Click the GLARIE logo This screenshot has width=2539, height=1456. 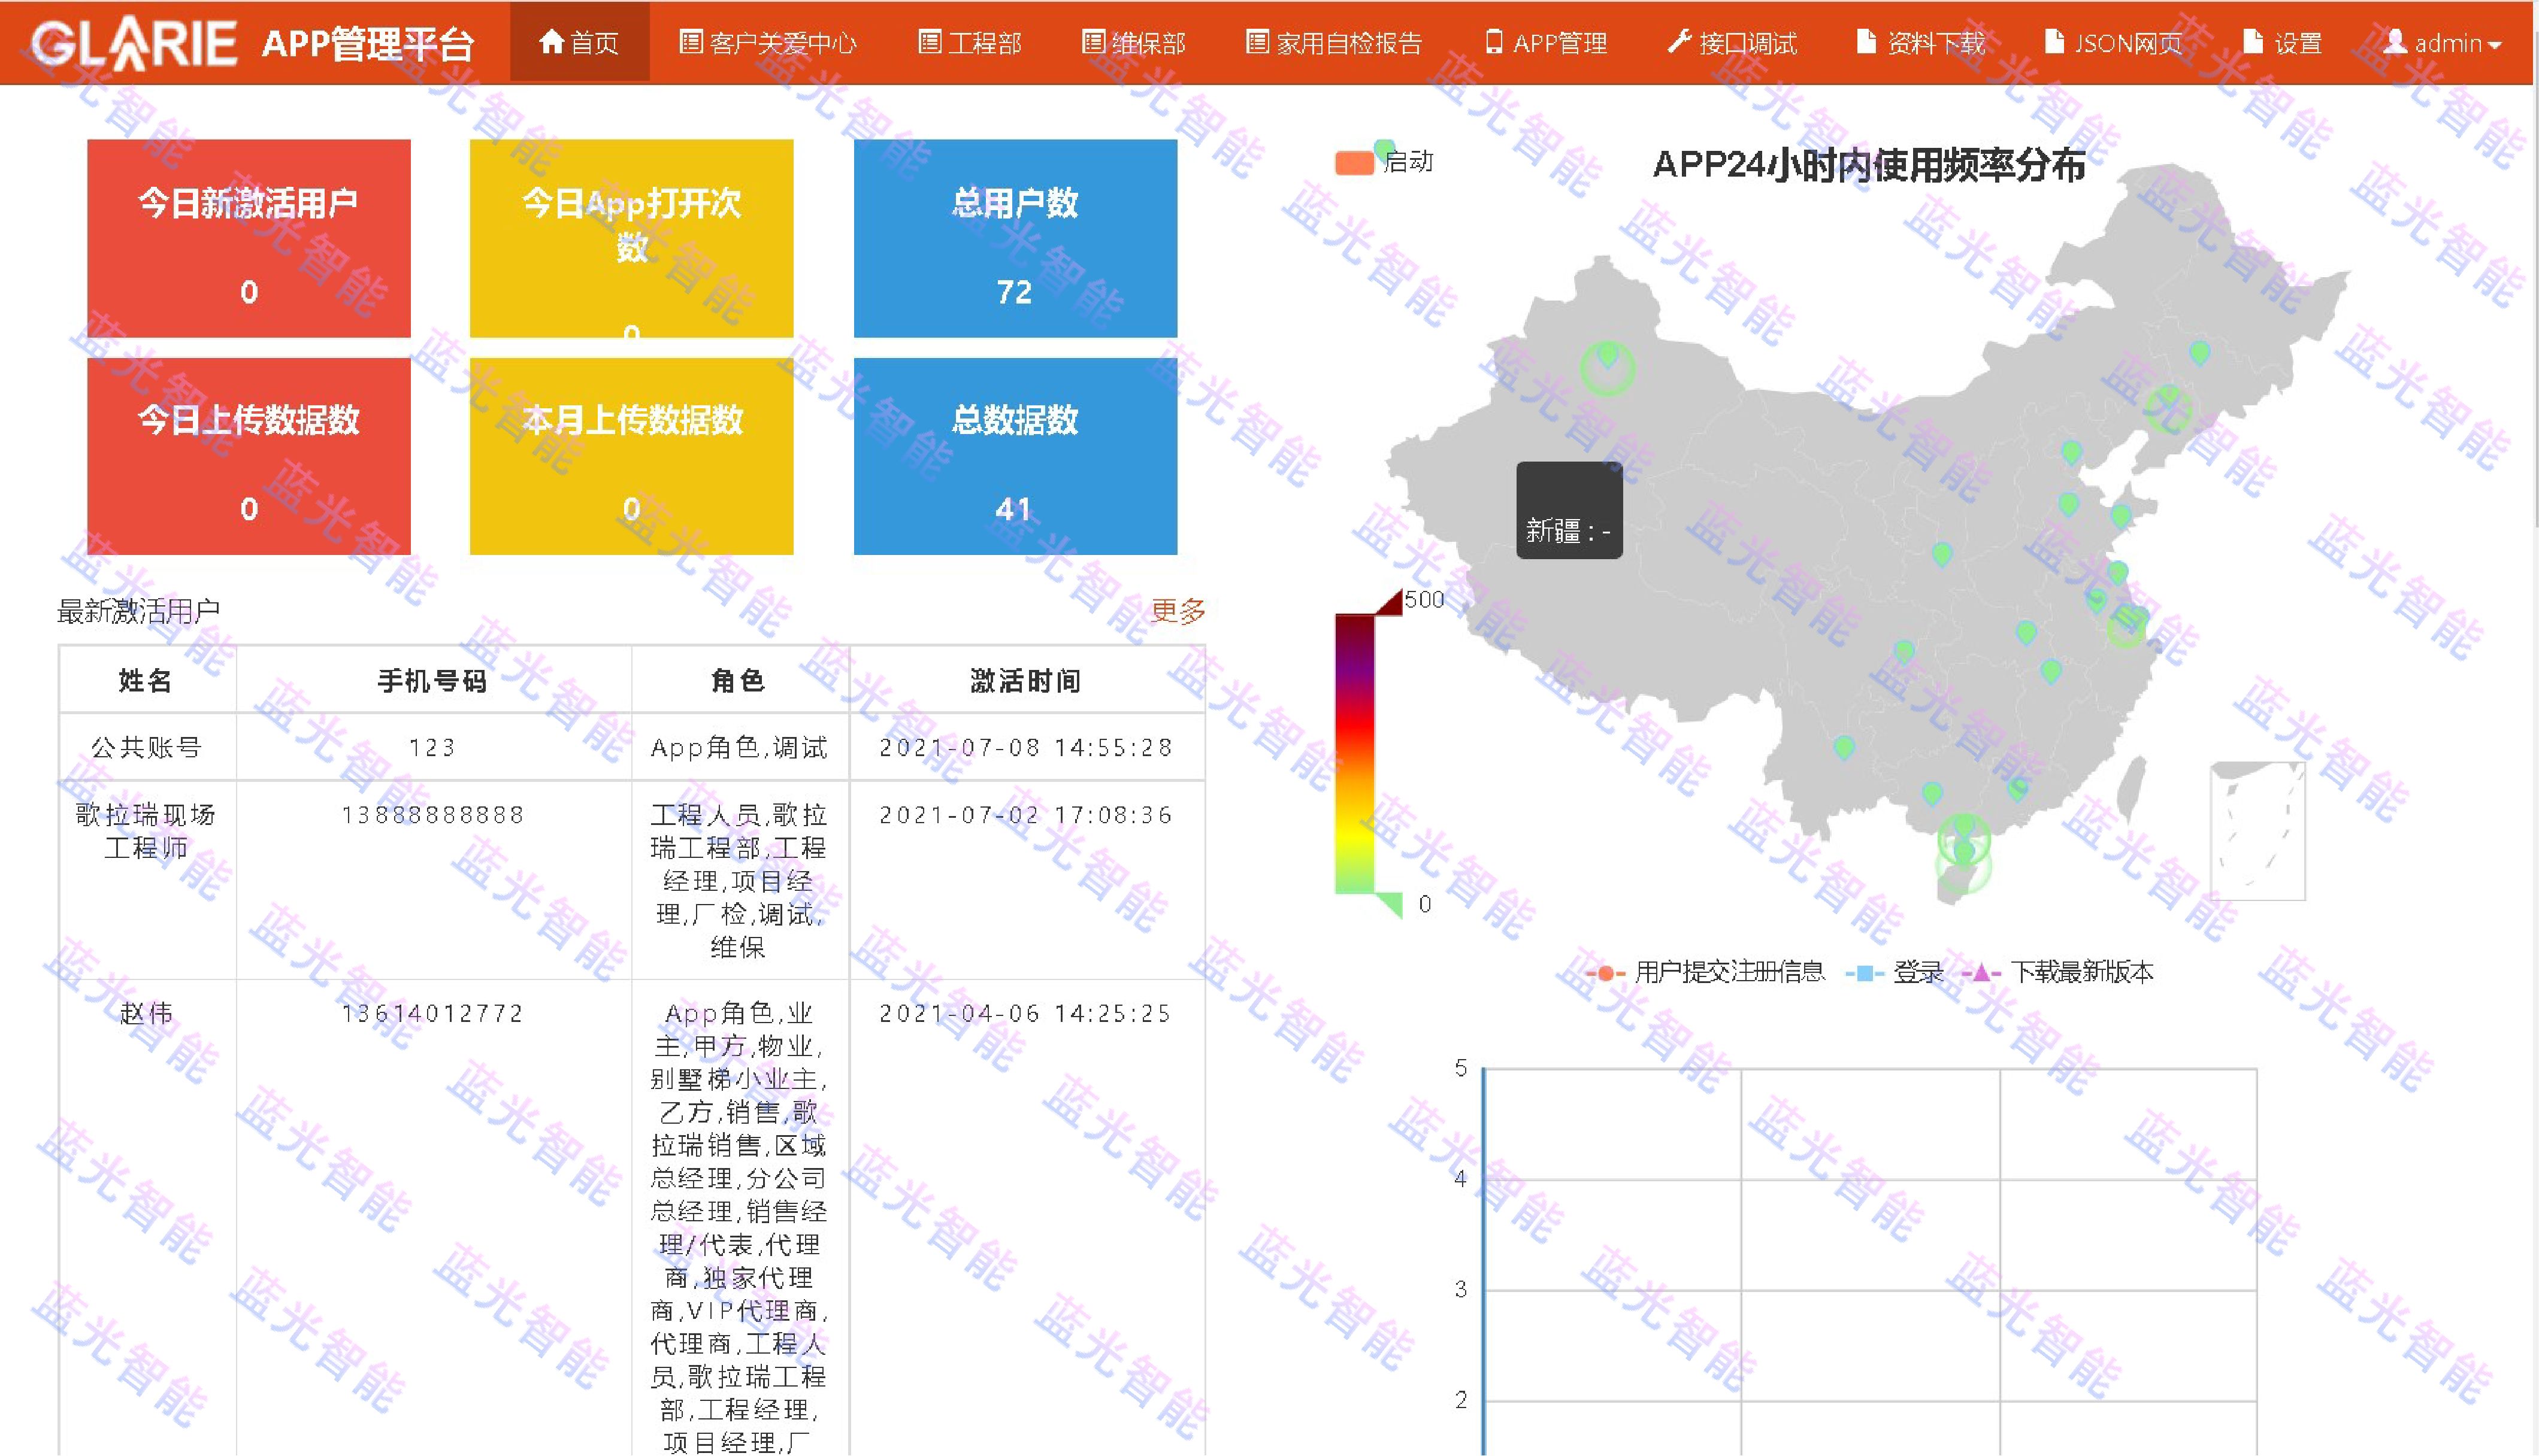pos(133,43)
